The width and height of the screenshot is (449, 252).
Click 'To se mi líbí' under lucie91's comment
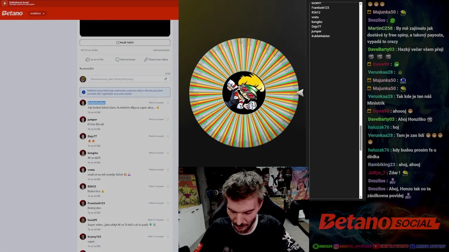point(94,230)
